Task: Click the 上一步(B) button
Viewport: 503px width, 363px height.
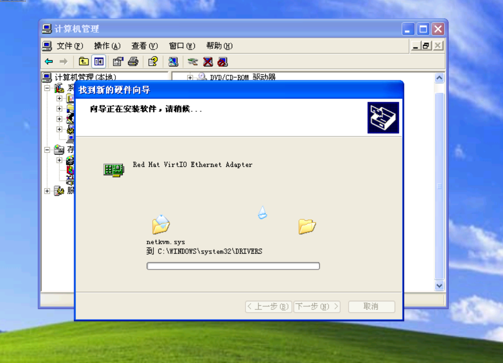Action: (269, 306)
